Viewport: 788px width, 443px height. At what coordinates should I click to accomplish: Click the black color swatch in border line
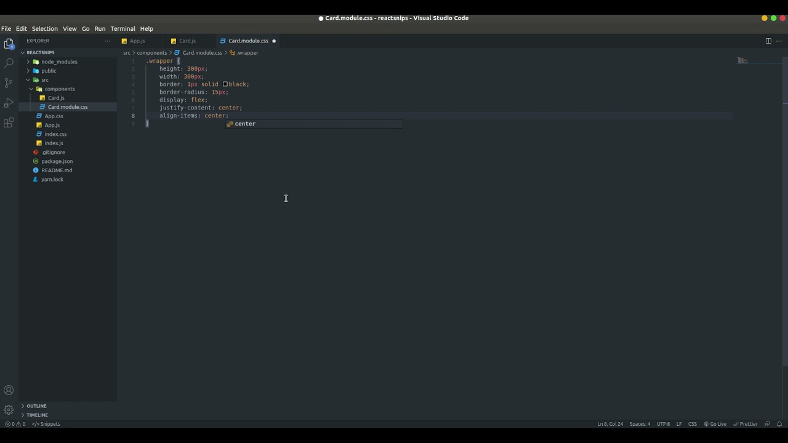tap(225, 84)
